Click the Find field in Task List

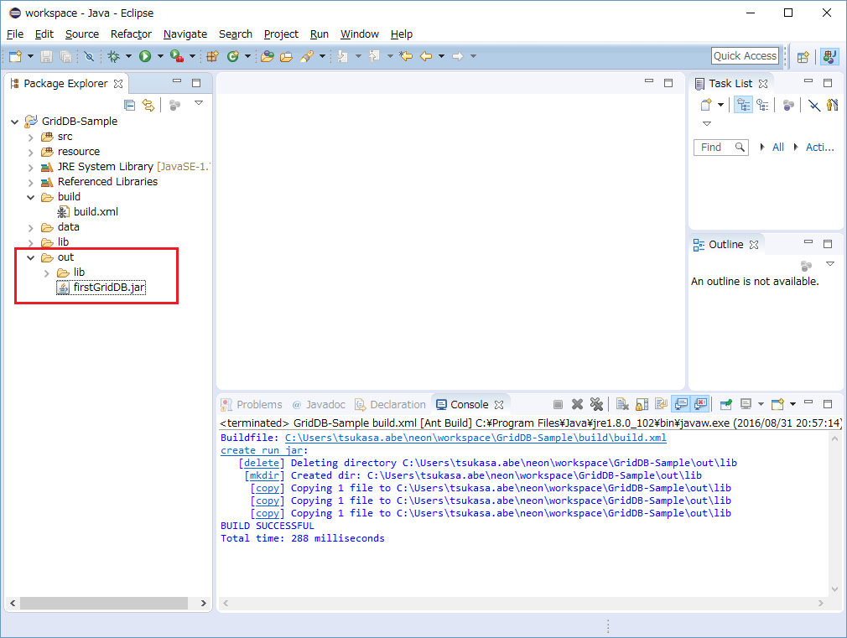721,147
